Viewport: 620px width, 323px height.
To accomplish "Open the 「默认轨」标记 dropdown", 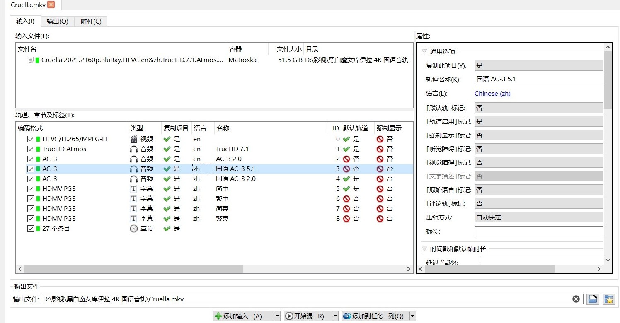I will 539,108.
